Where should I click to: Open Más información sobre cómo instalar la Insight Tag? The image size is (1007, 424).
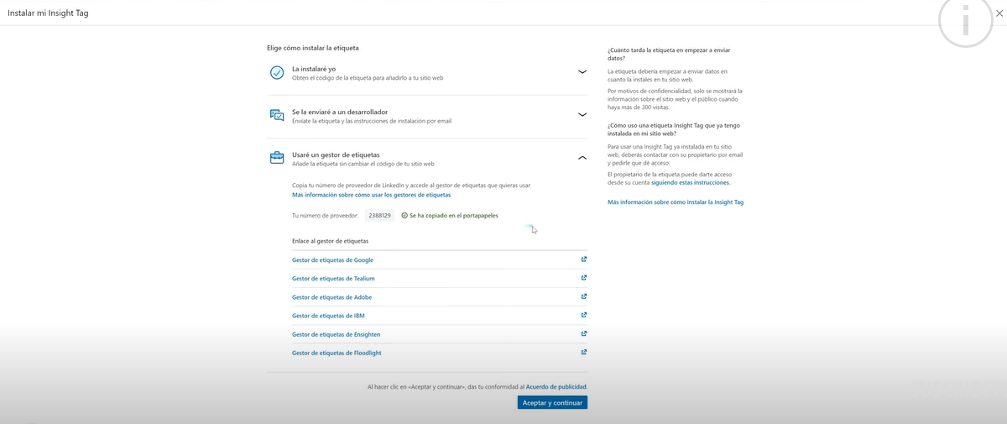676,202
